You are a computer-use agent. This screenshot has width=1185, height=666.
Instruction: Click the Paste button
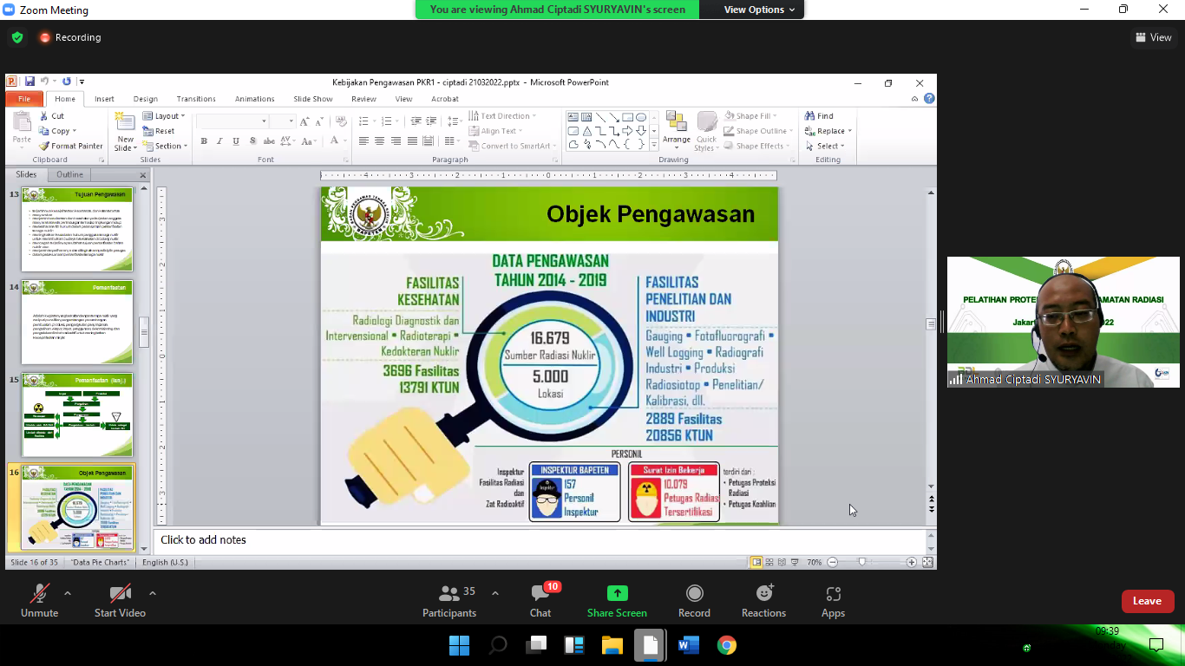tap(22, 128)
